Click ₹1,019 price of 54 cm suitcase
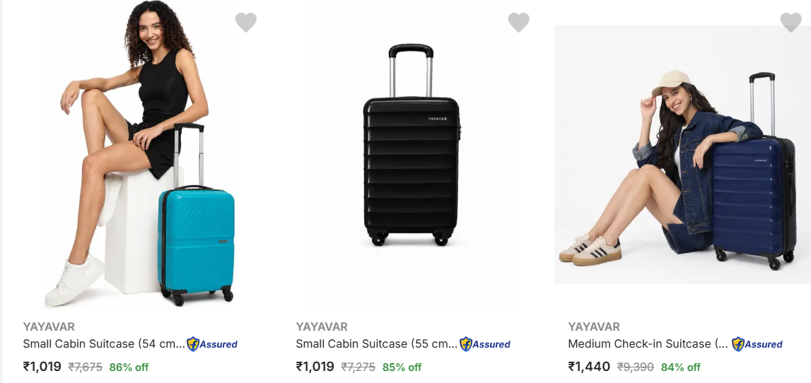 [x=42, y=367]
